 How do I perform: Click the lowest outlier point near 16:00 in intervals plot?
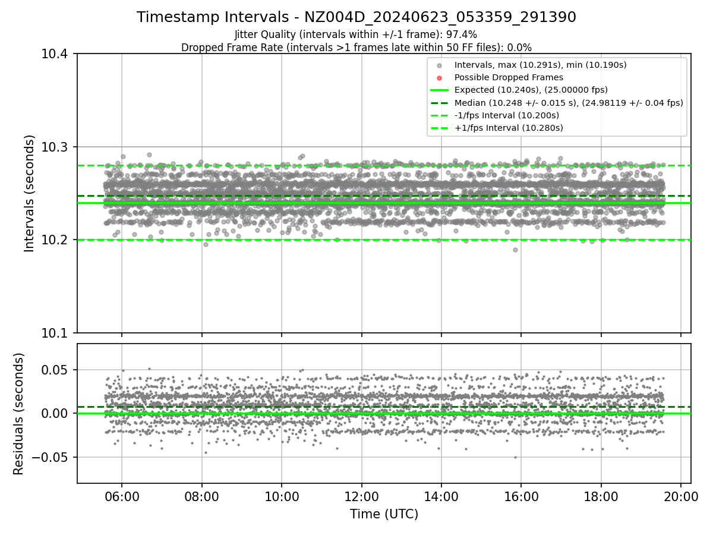(515, 250)
